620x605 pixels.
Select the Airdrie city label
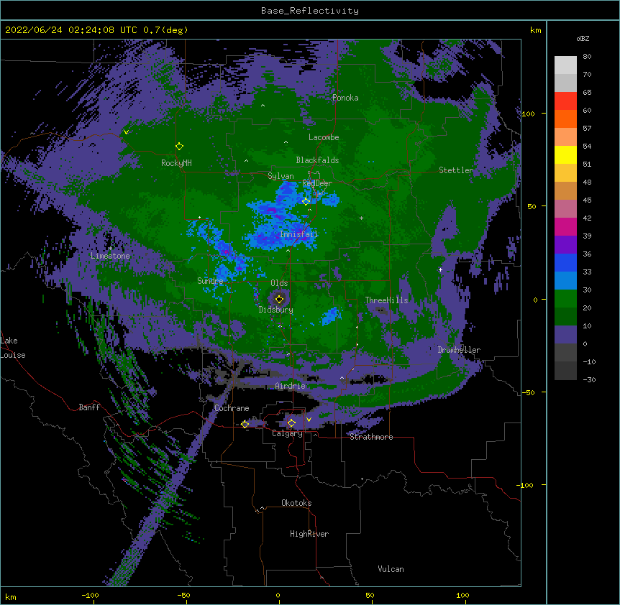click(x=291, y=386)
